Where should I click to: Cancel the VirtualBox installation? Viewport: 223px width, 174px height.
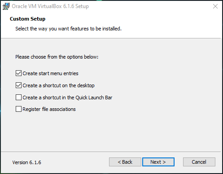tap(199, 162)
